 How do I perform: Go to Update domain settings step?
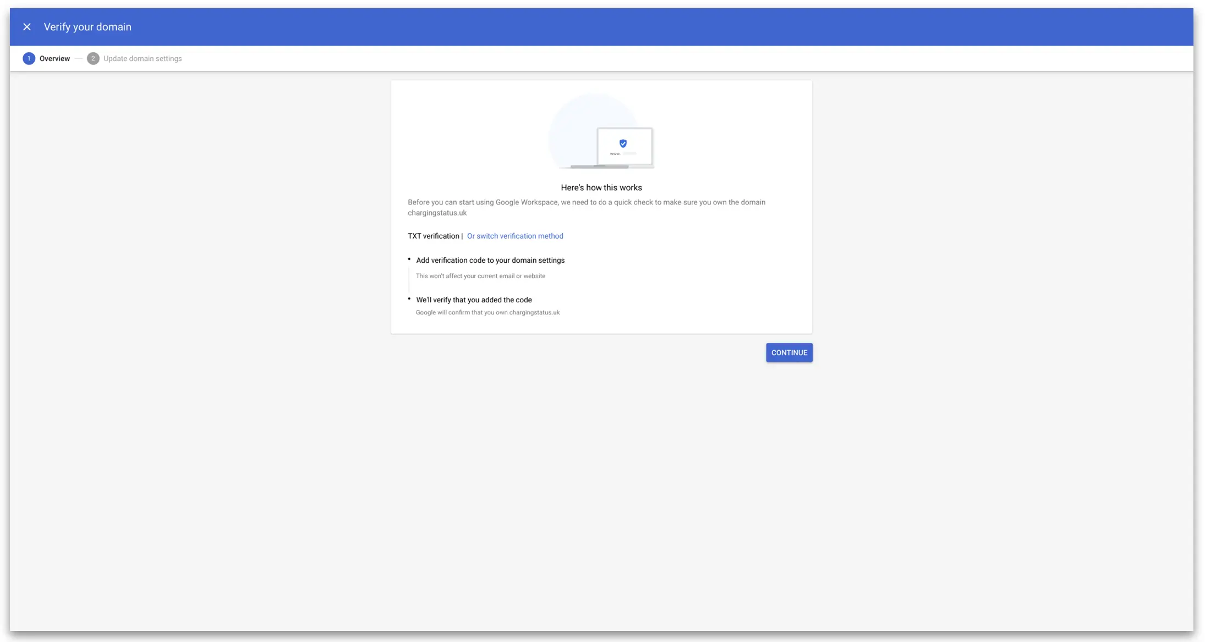143,58
